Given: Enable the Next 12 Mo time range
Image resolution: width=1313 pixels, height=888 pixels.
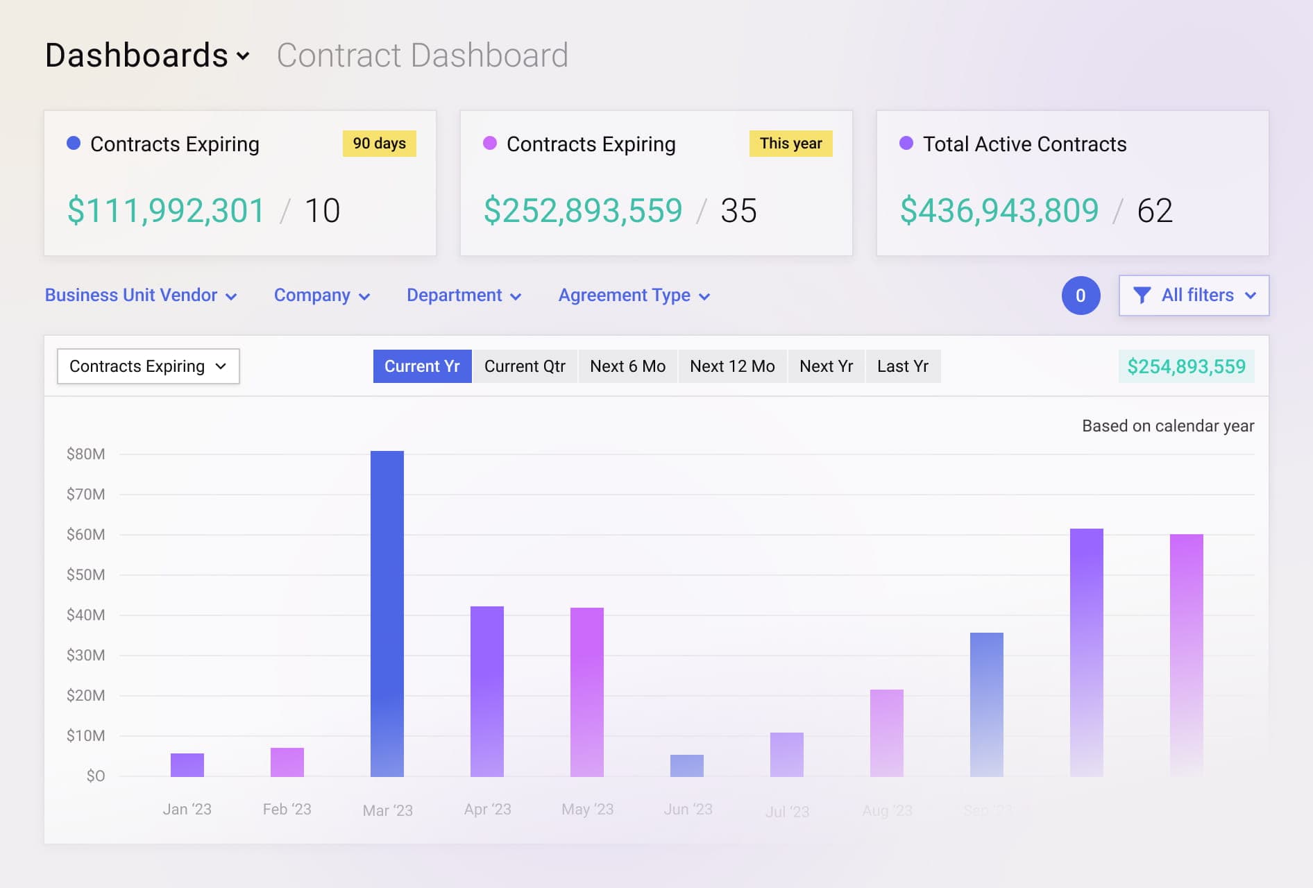Looking at the screenshot, I should click(732, 366).
